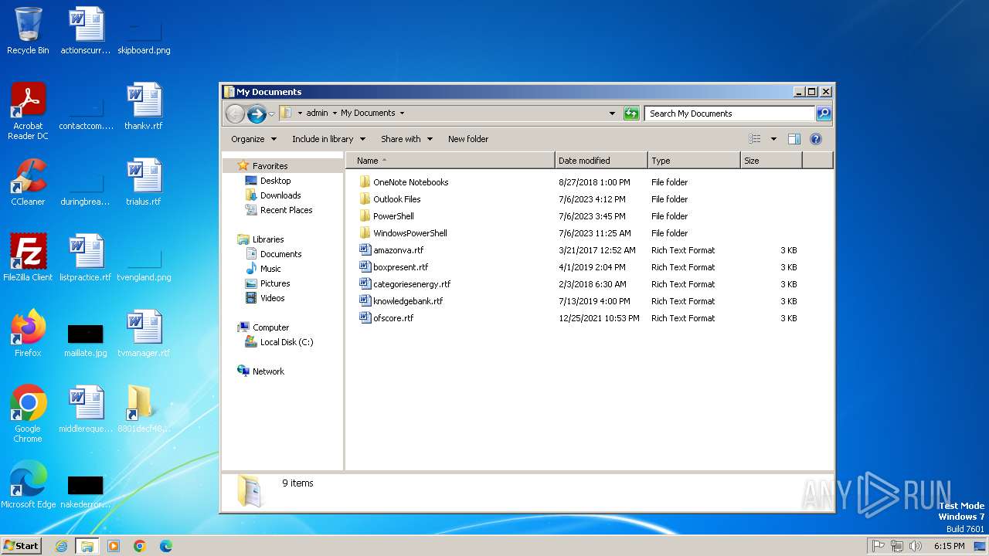The image size is (989, 556).
Task: Click the 6:15 PM taskbar clock
Action: coord(949,546)
